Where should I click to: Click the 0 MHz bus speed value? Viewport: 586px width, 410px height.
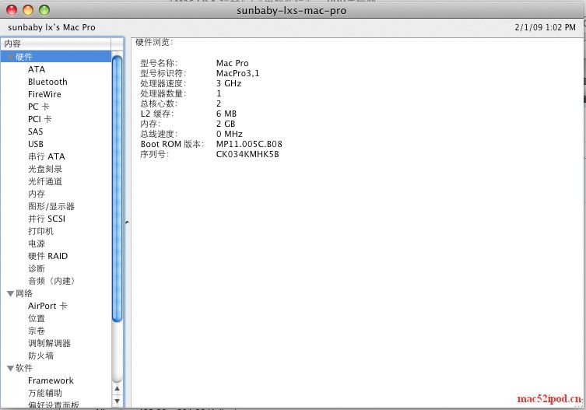tap(229, 134)
